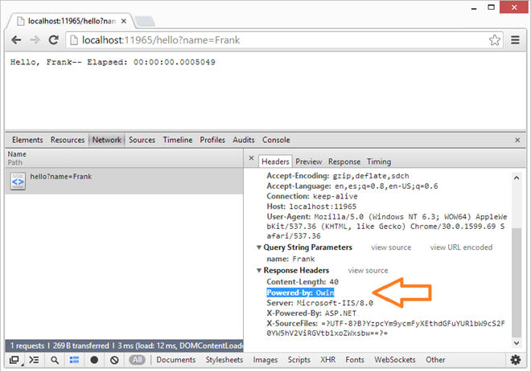Click the scrollbar down arrow in headers pane
The height and width of the screenshot is (372, 531).
tap(517, 343)
